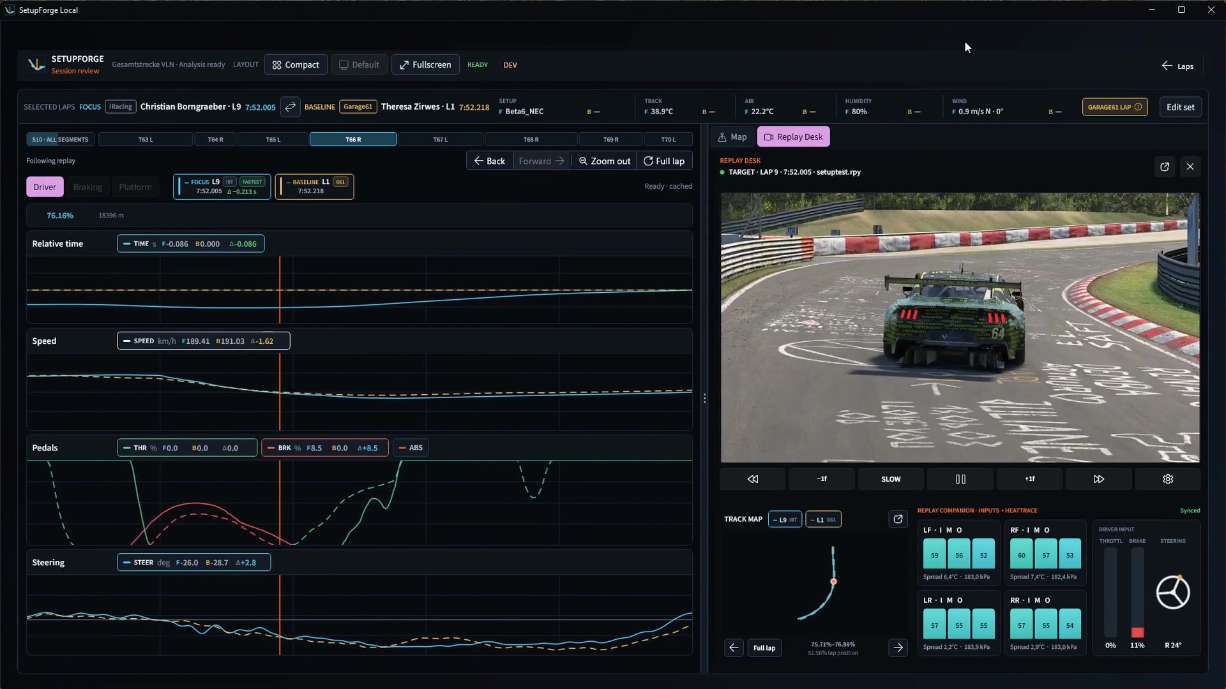The height and width of the screenshot is (689, 1226).
Task: Zoom out the chart view
Action: [604, 161]
